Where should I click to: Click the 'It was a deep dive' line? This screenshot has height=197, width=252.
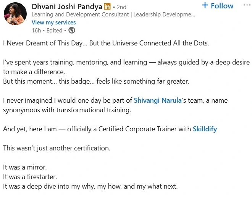click(x=90, y=186)
